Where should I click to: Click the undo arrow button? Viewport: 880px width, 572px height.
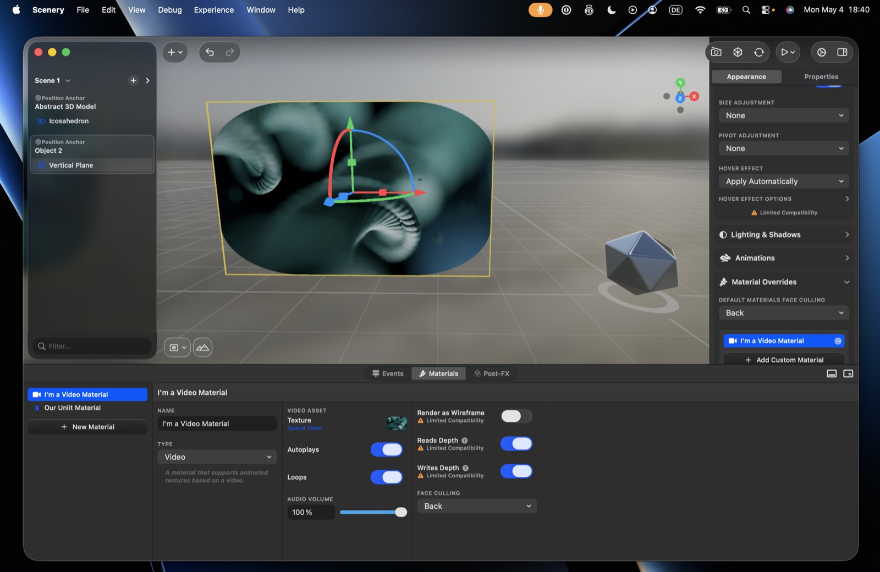tap(210, 52)
